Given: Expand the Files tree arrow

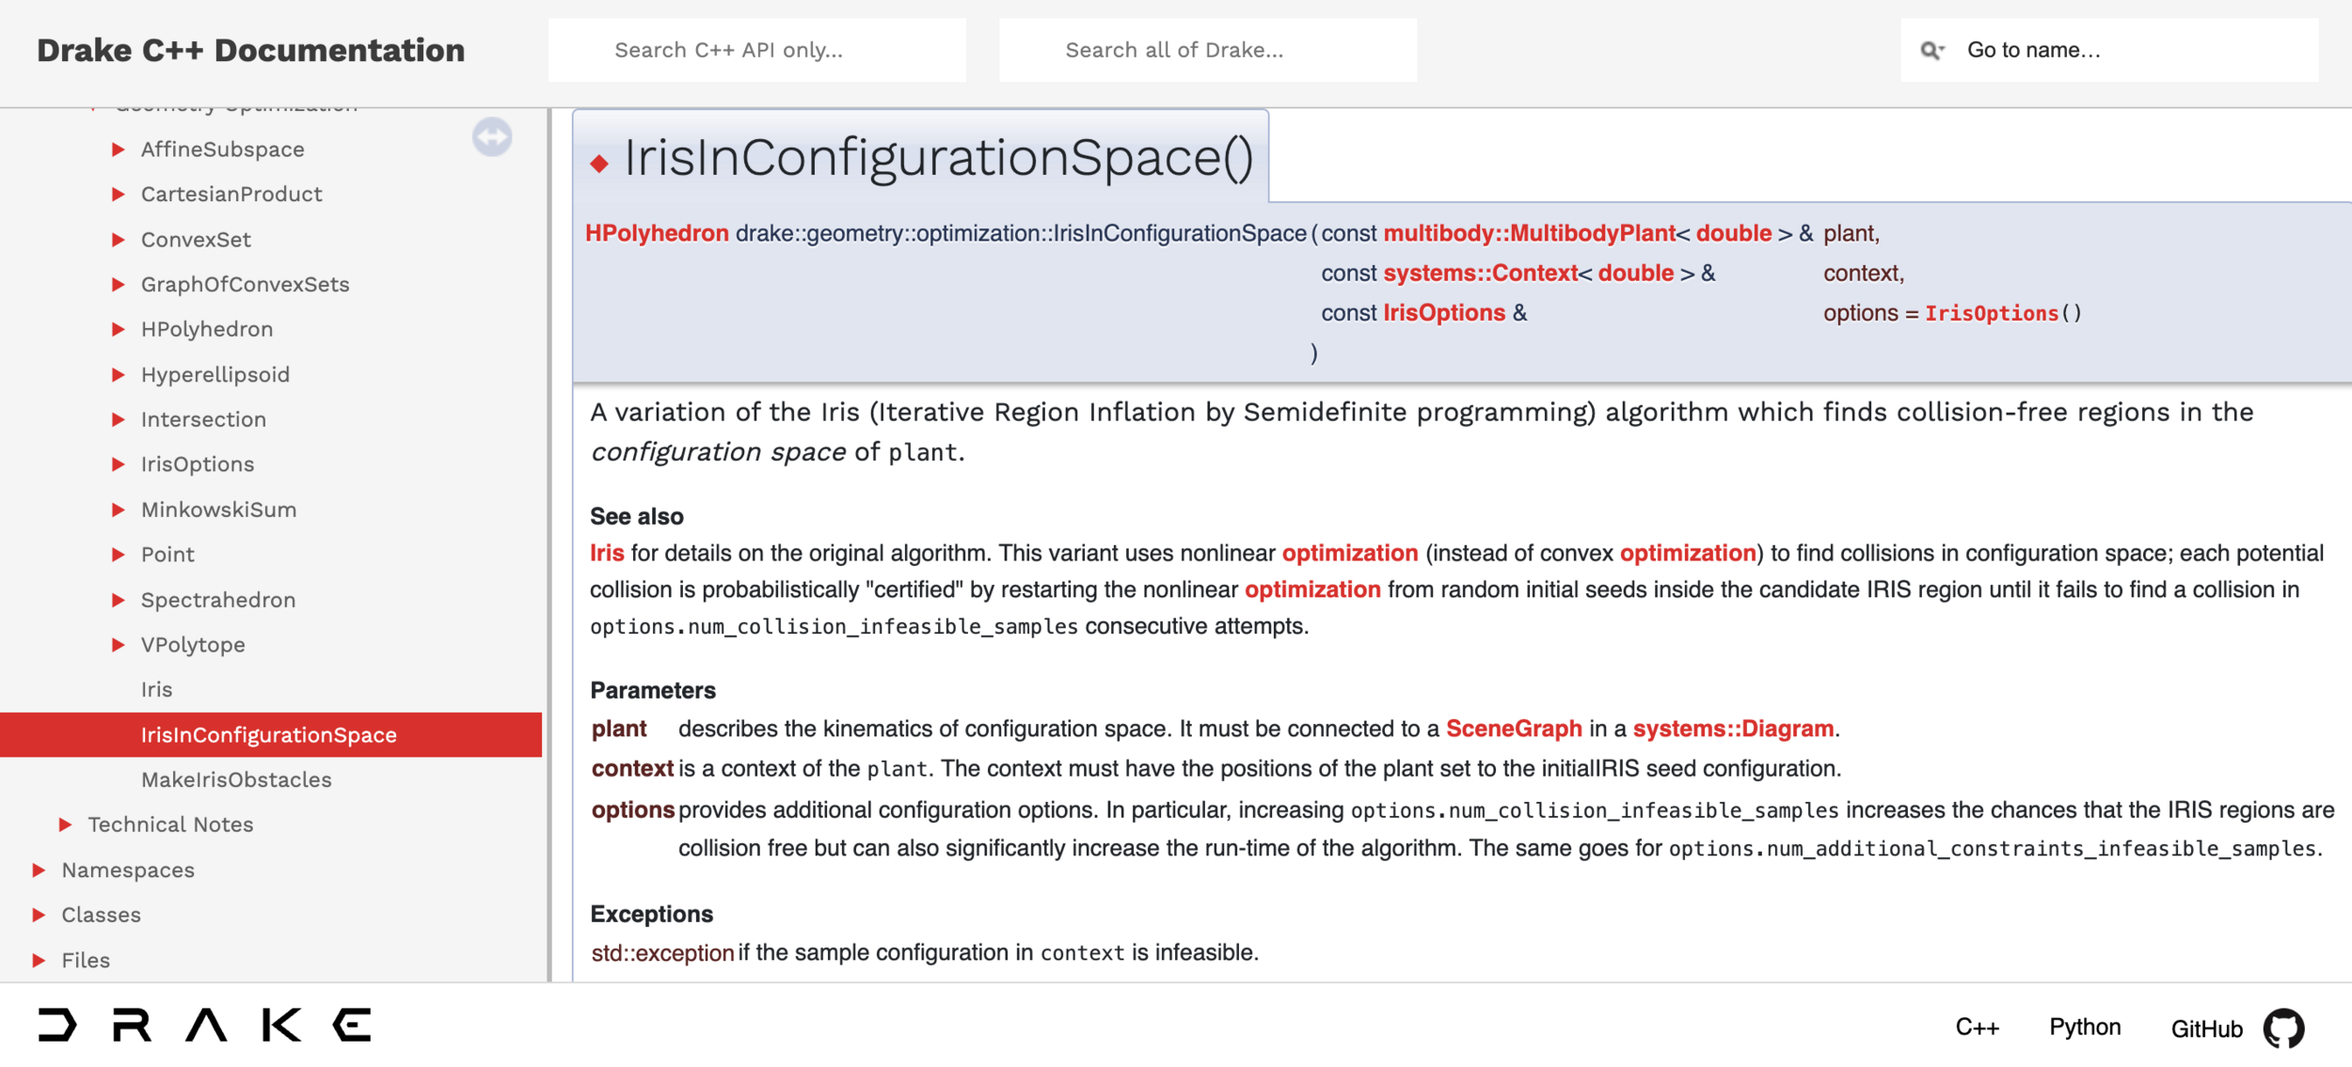Looking at the screenshot, I should point(39,960).
